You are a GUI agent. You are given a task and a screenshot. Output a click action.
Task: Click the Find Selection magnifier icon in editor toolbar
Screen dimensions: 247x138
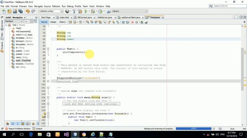click(88, 22)
